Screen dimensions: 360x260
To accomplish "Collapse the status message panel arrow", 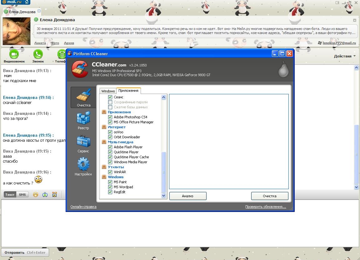I will point(355,20).
